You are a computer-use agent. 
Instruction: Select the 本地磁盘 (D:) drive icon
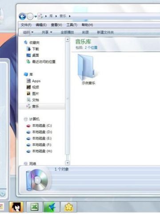point(28,132)
